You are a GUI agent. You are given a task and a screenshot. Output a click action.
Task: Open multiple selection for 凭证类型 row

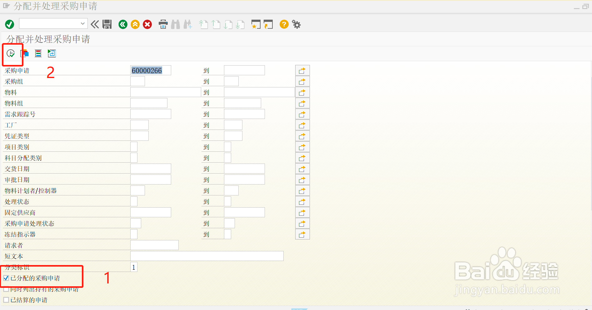[x=302, y=136]
